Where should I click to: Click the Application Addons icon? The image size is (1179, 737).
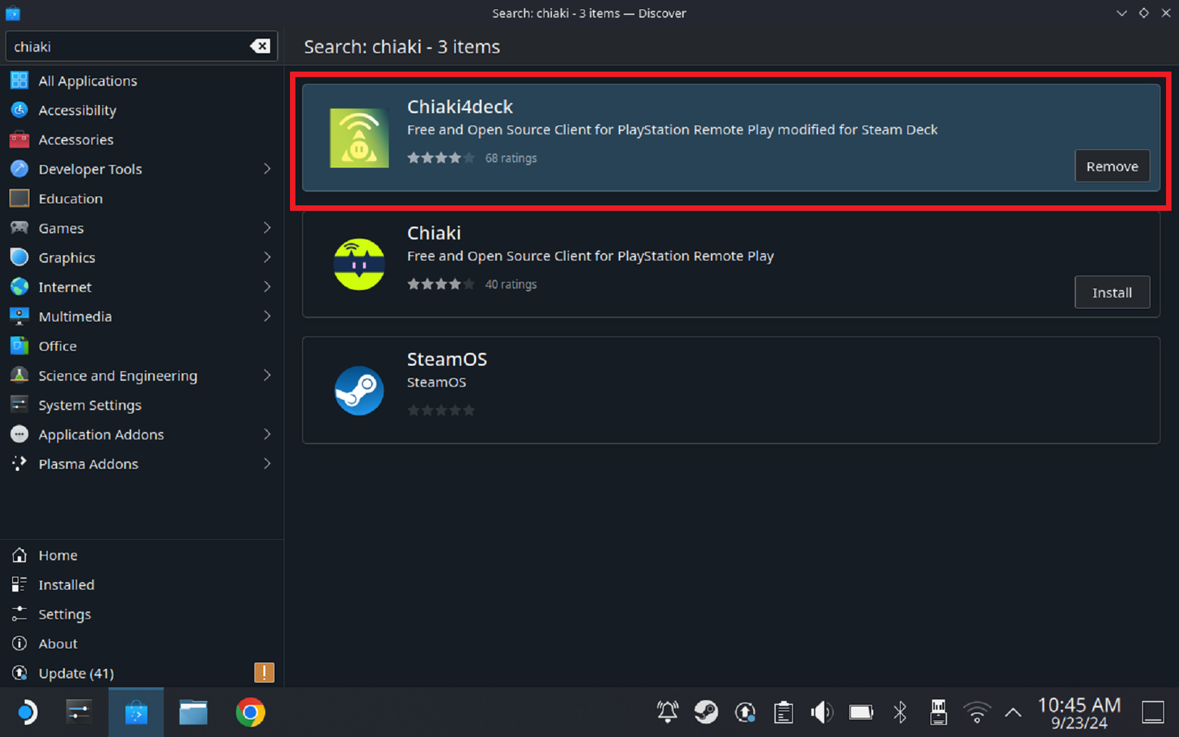click(19, 435)
